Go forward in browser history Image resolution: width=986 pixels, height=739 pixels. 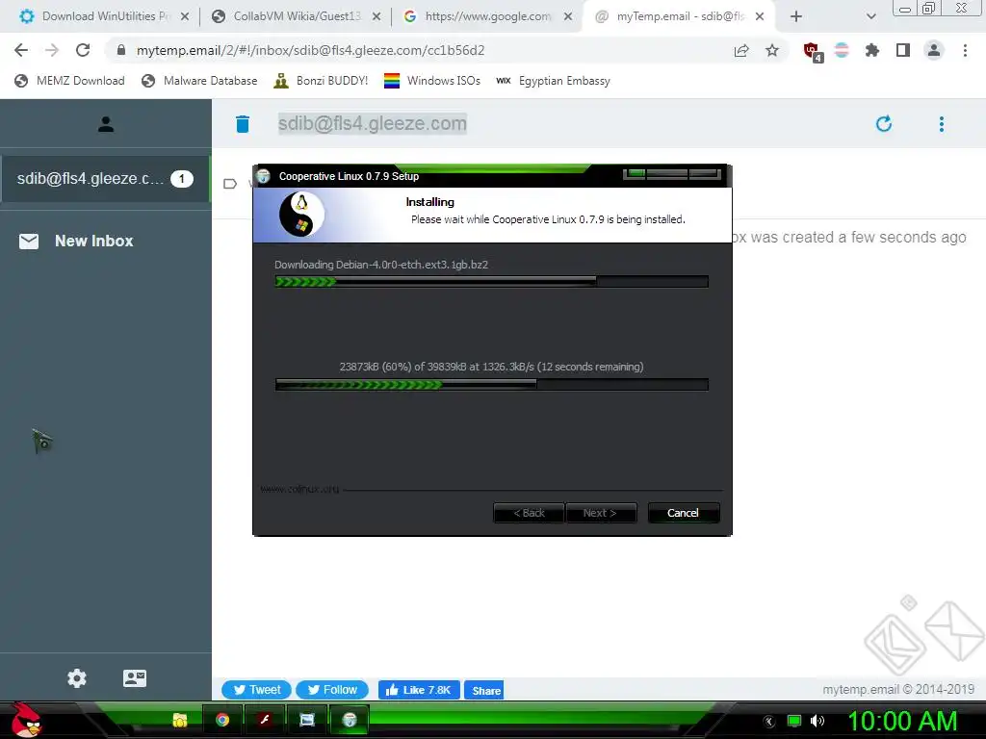point(52,50)
